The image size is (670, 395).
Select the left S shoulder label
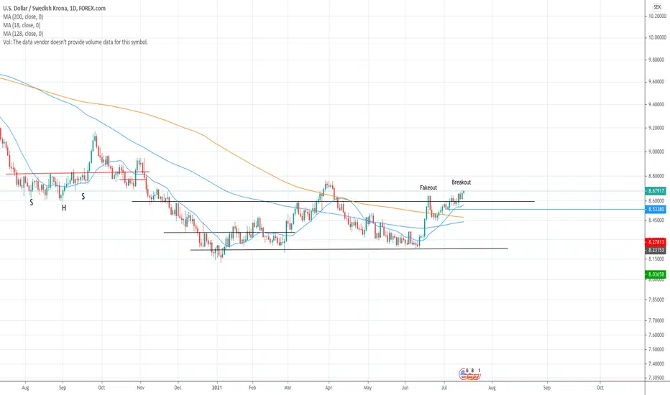coord(32,203)
